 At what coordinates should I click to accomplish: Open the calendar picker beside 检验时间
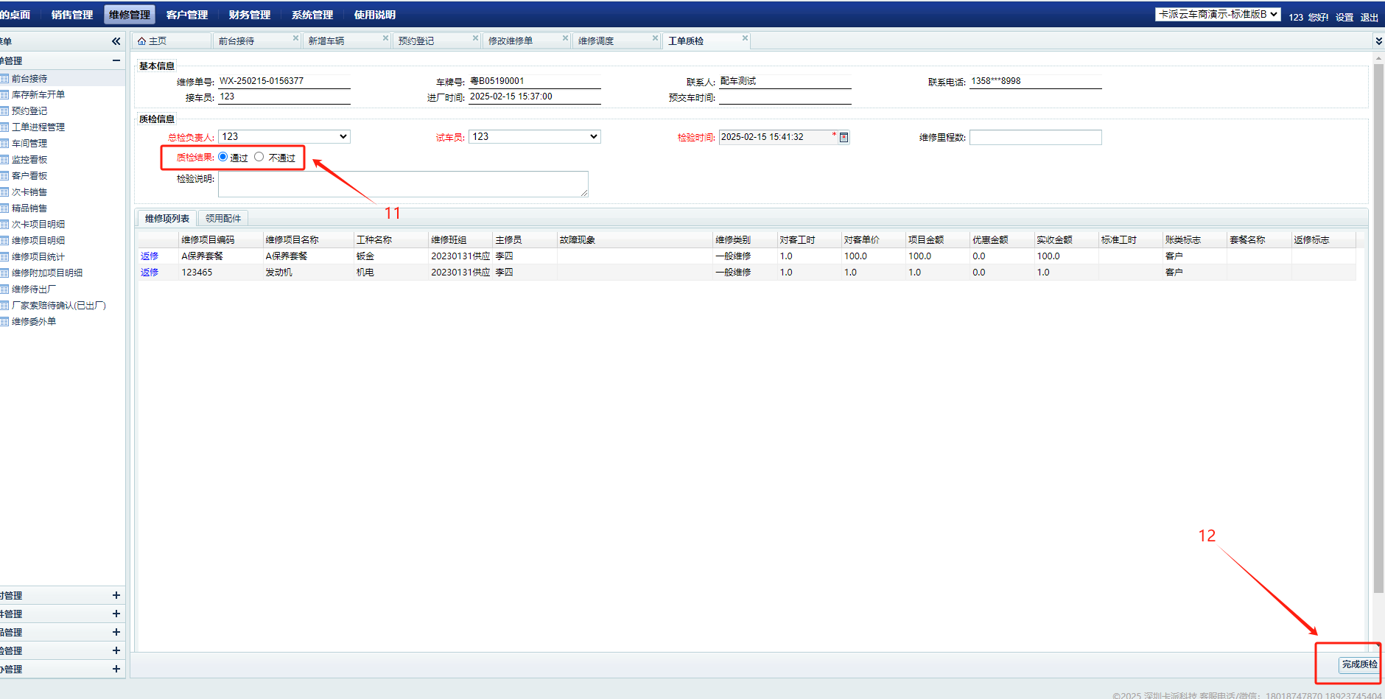pos(844,138)
